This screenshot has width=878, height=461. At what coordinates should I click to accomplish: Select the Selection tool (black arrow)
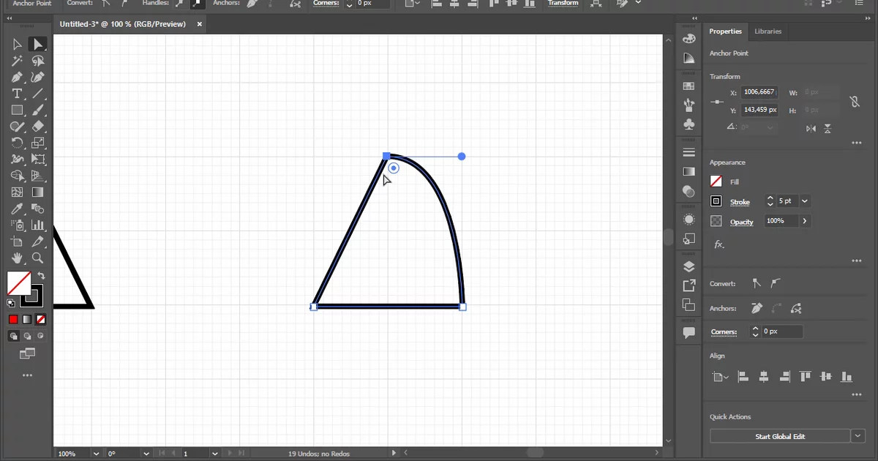(x=17, y=45)
